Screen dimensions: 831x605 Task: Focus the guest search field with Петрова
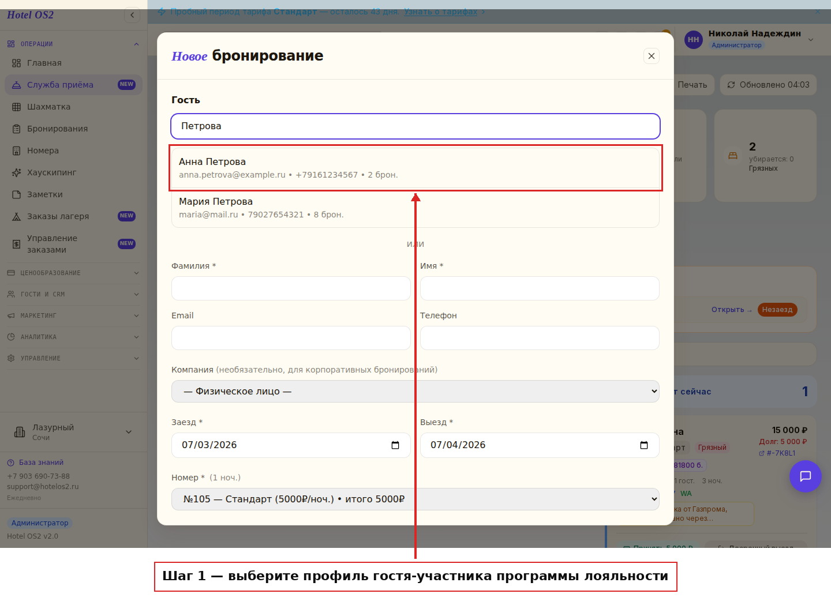[x=415, y=126]
